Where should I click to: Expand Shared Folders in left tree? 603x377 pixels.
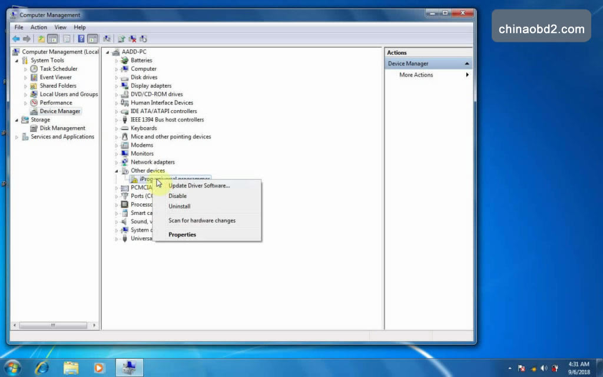point(26,86)
